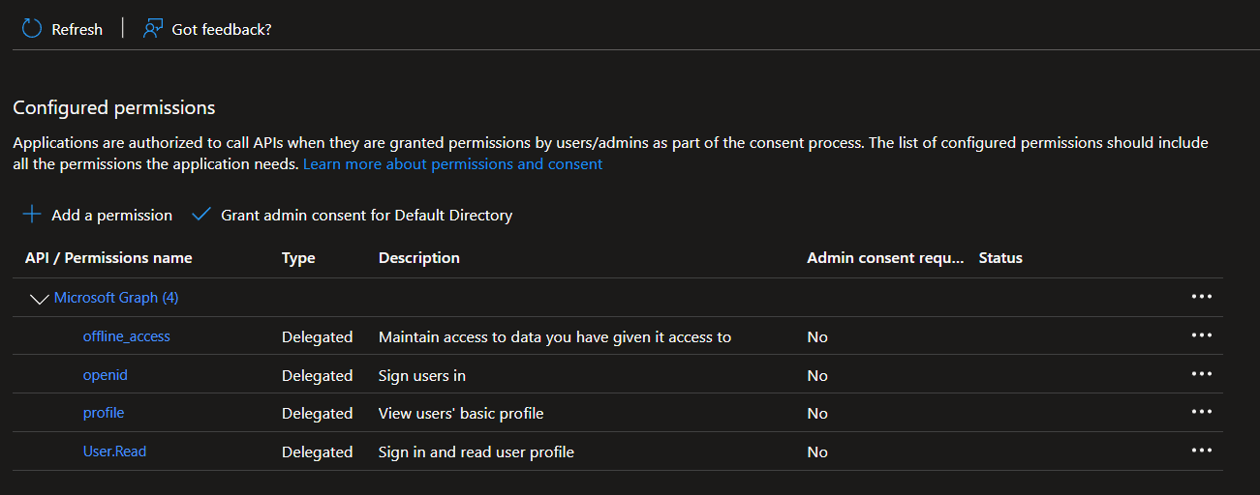
Task: Click the No value in User.Read row
Action: 817,452
